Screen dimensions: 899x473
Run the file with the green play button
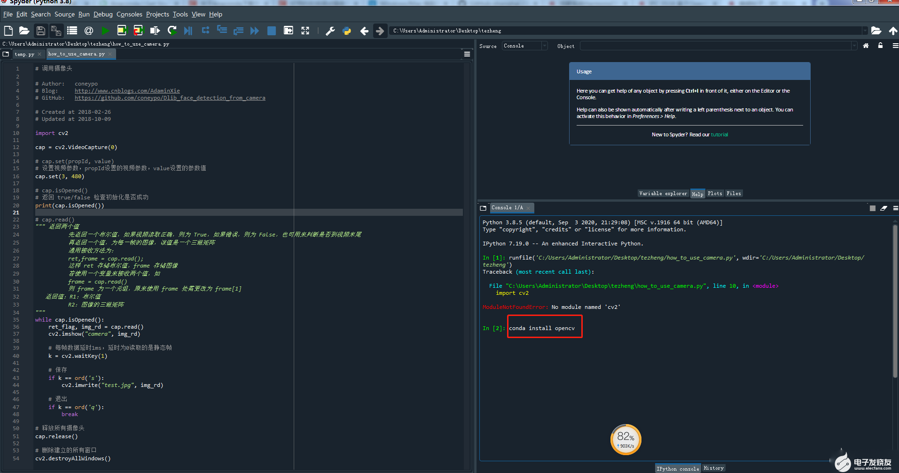pyautogui.click(x=105, y=31)
